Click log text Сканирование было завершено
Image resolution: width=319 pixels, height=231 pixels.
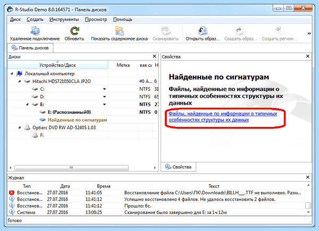[x=175, y=212]
